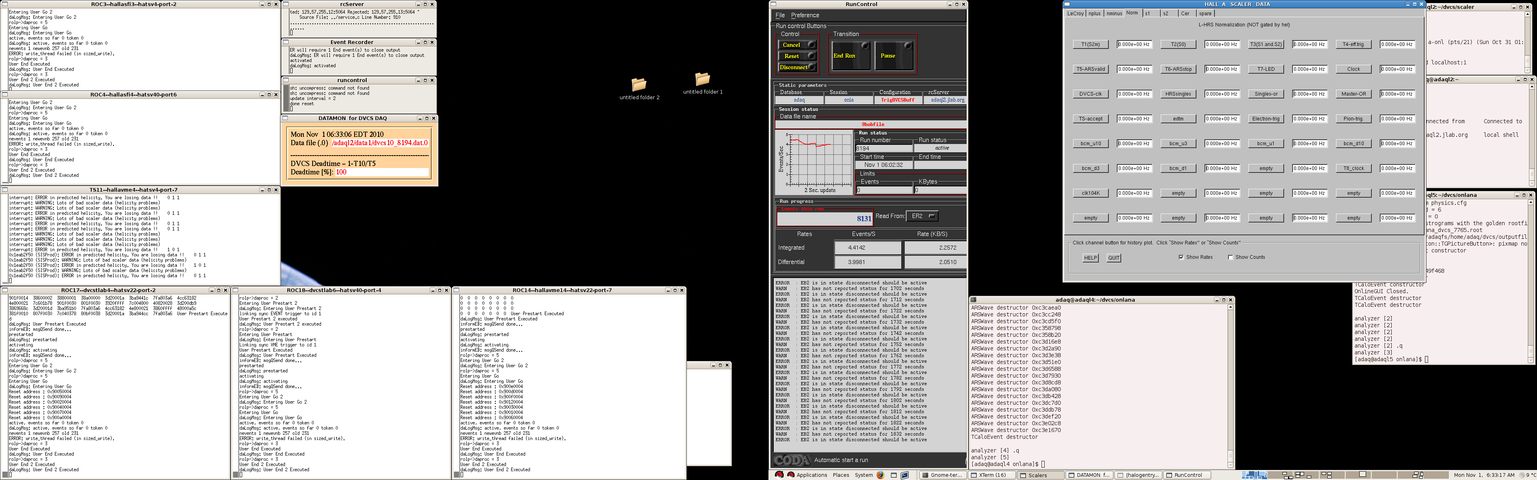Open the File menu in RunControl
1537x480 pixels.
pos(780,16)
